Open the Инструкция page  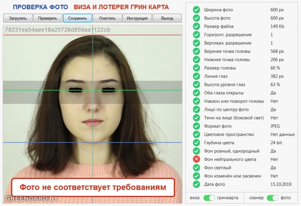tap(137, 18)
